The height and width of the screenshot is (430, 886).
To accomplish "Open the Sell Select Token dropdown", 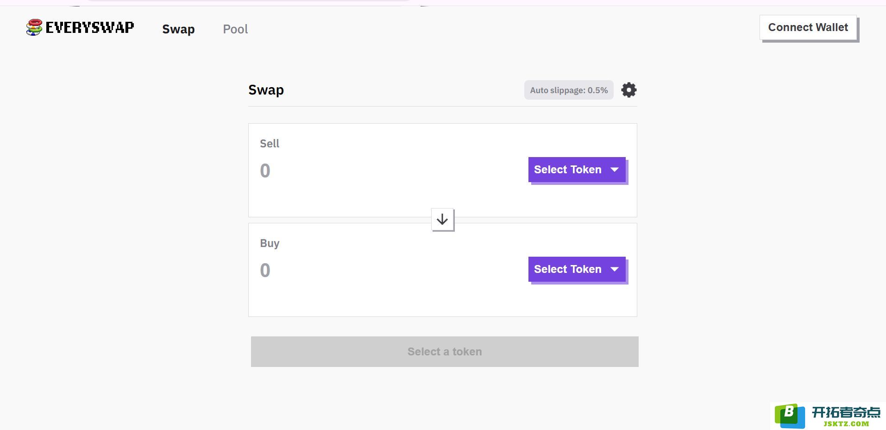I will click(577, 170).
